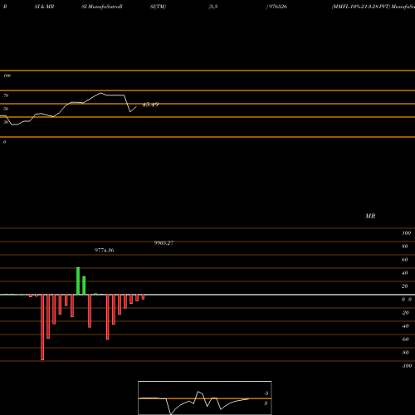Click the -100 label on MR axis
This screenshot has height=415, width=415.
point(407,366)
